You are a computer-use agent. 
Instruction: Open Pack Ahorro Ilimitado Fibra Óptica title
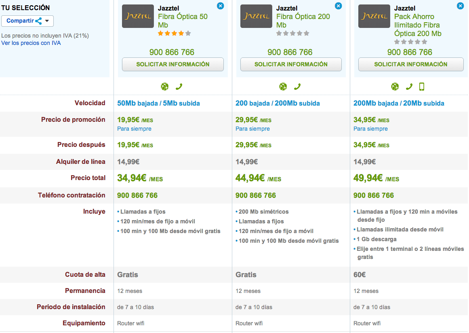pyautogui.click(x=418, y=25)
